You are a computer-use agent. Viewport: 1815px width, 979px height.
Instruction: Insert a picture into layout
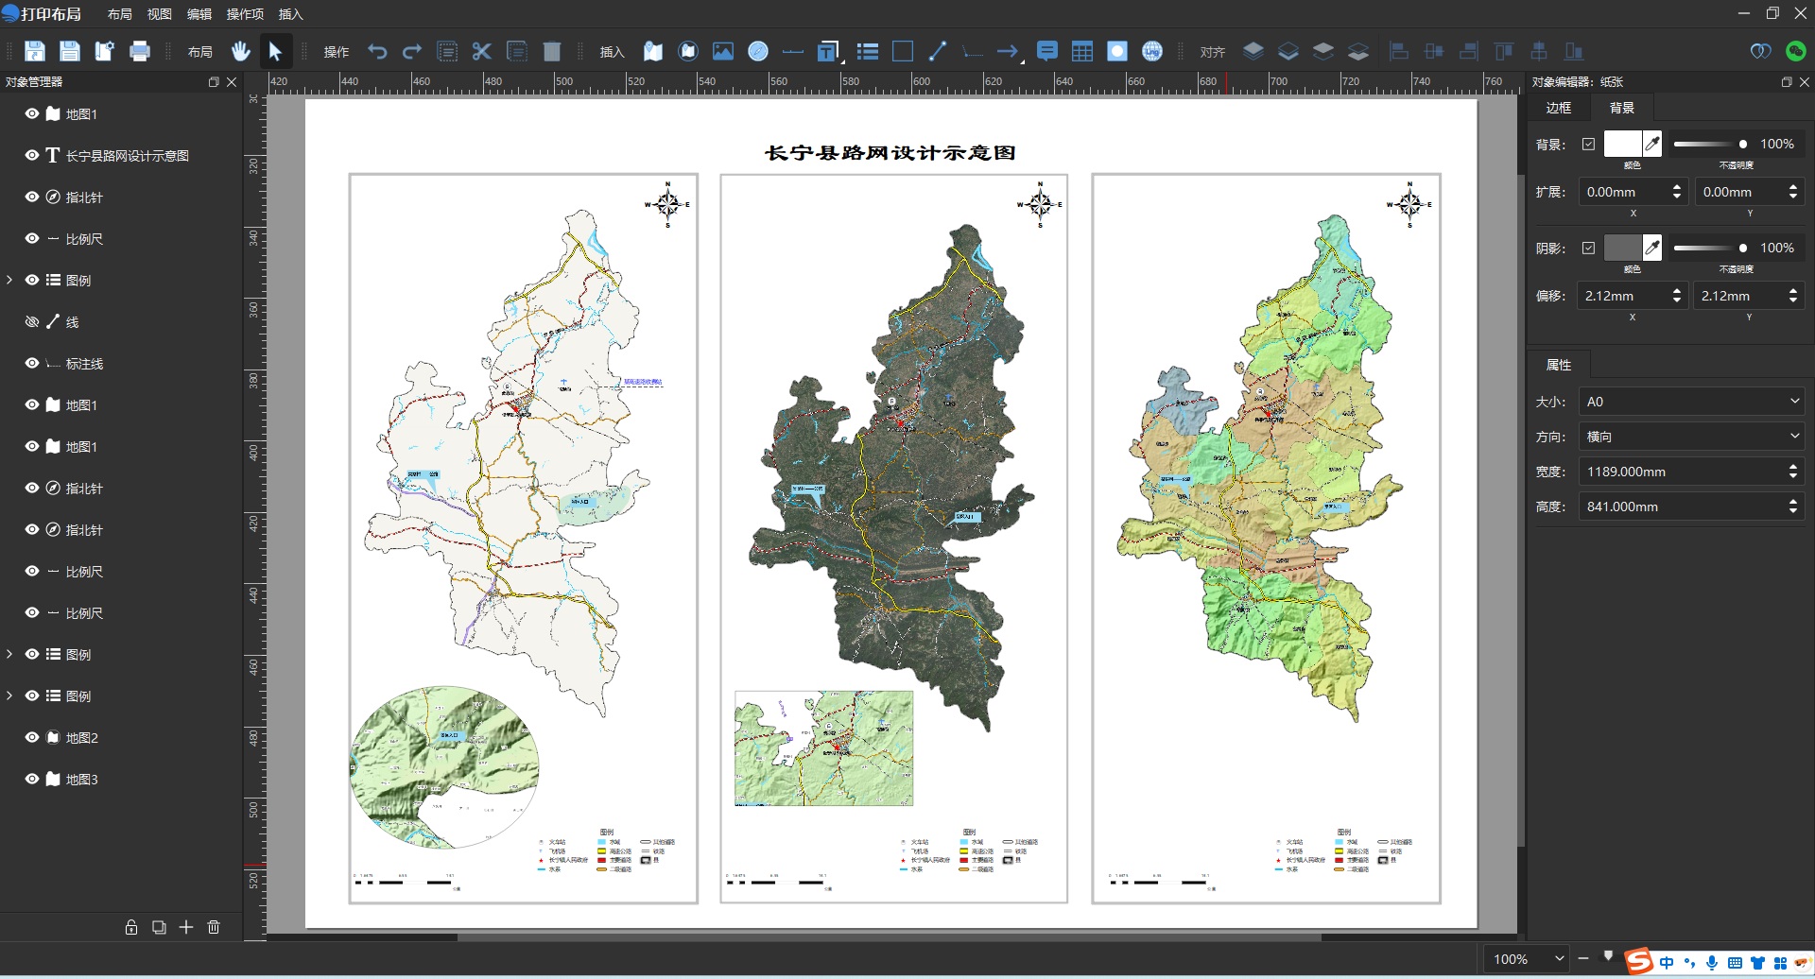(723, 52)
